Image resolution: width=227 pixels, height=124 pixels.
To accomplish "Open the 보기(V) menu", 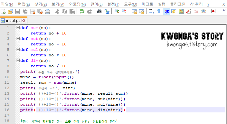I will (x=58, y=4).
